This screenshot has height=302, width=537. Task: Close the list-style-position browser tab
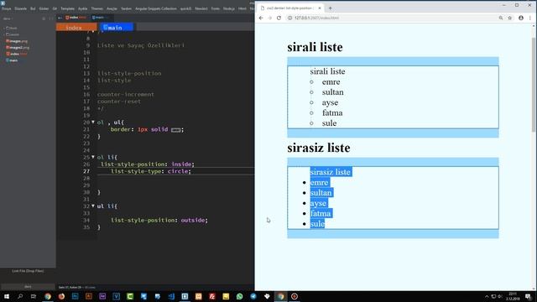320,8
